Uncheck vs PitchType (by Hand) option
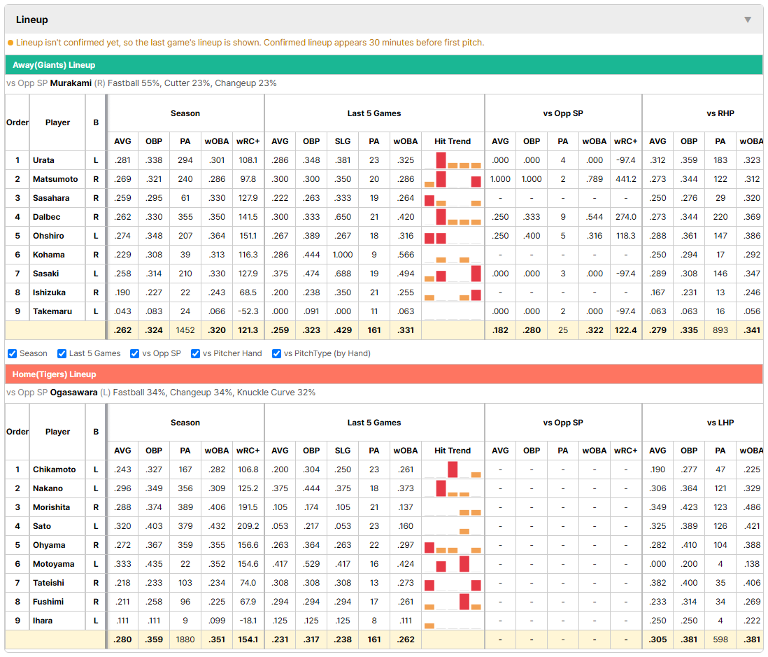Screen dimensions: 768x657 277,354
